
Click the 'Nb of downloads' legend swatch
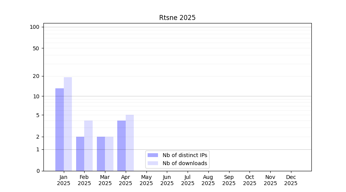point(153,163)
